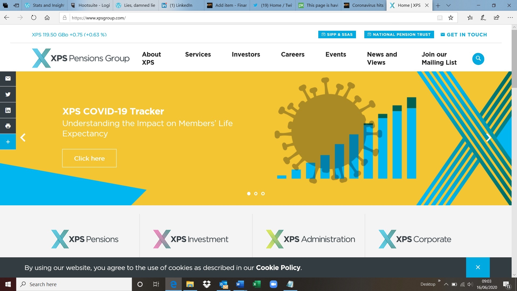Open Outlook from taskbar
The image size is (517, 291).
point(223,284)
